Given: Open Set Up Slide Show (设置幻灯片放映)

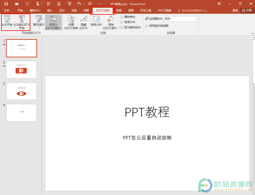Looking at the screenshot, I should pyautogui.click(x=71, y=22).
